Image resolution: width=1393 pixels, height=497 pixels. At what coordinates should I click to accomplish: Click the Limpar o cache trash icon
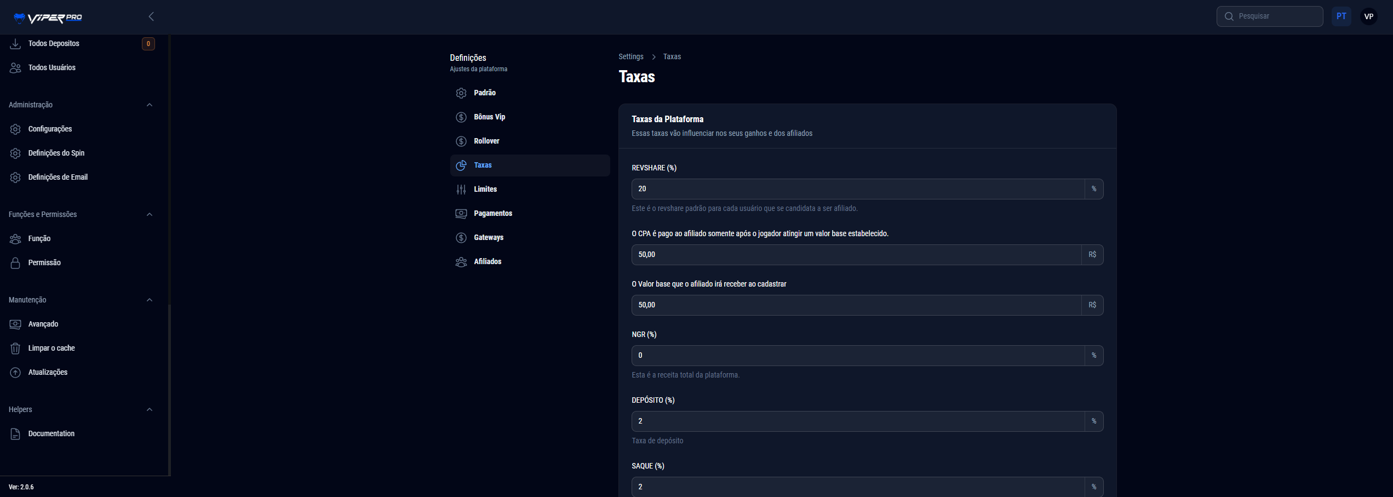point(15,349)
